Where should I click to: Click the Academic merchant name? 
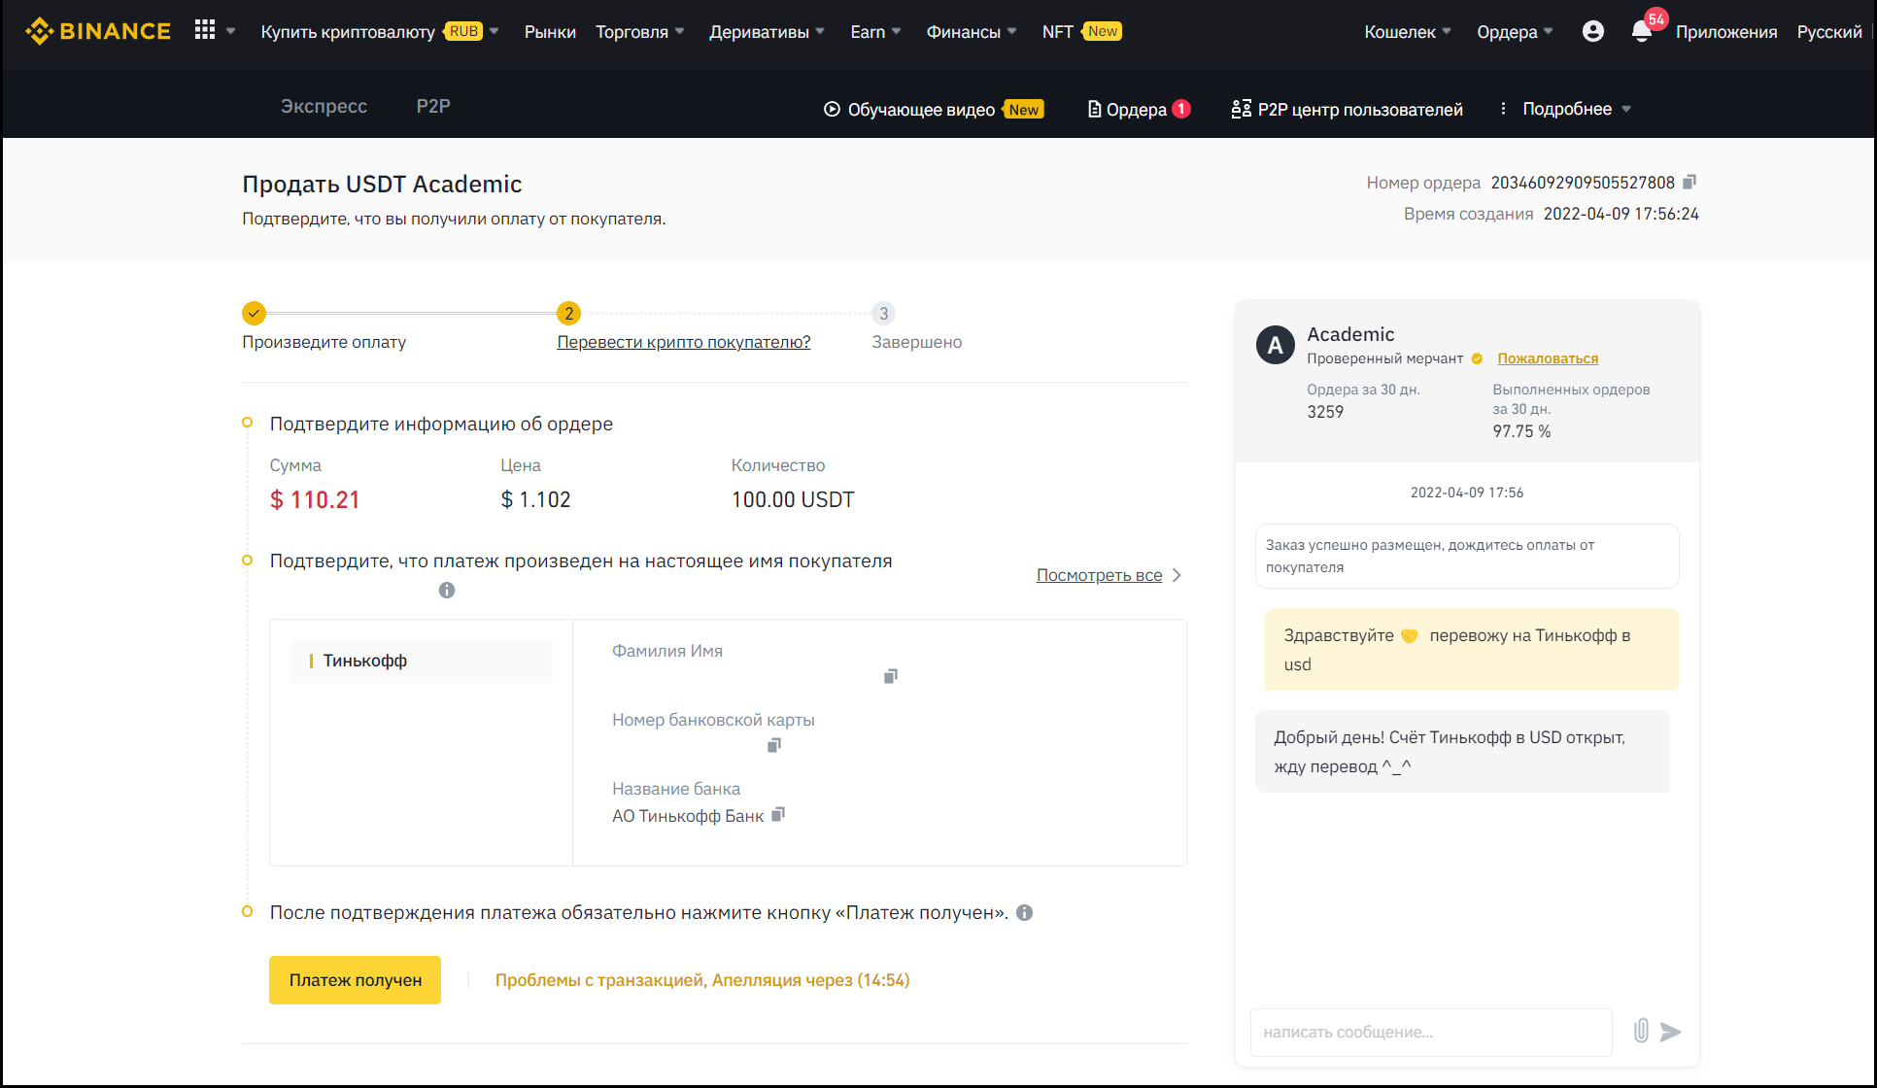pos(1350,334)
